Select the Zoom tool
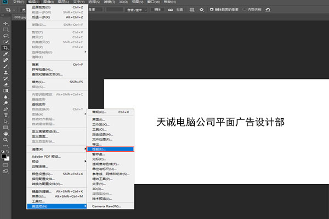This screenshot has height=219, width=329. coord(5,139)
